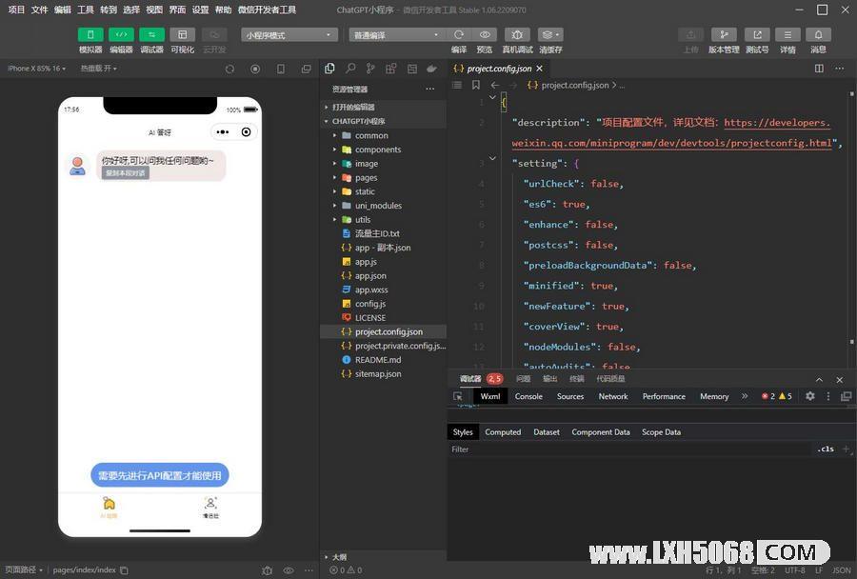857x579 pixels.
Task: Click the explorer more options (…) button
Action: (430, 89)
